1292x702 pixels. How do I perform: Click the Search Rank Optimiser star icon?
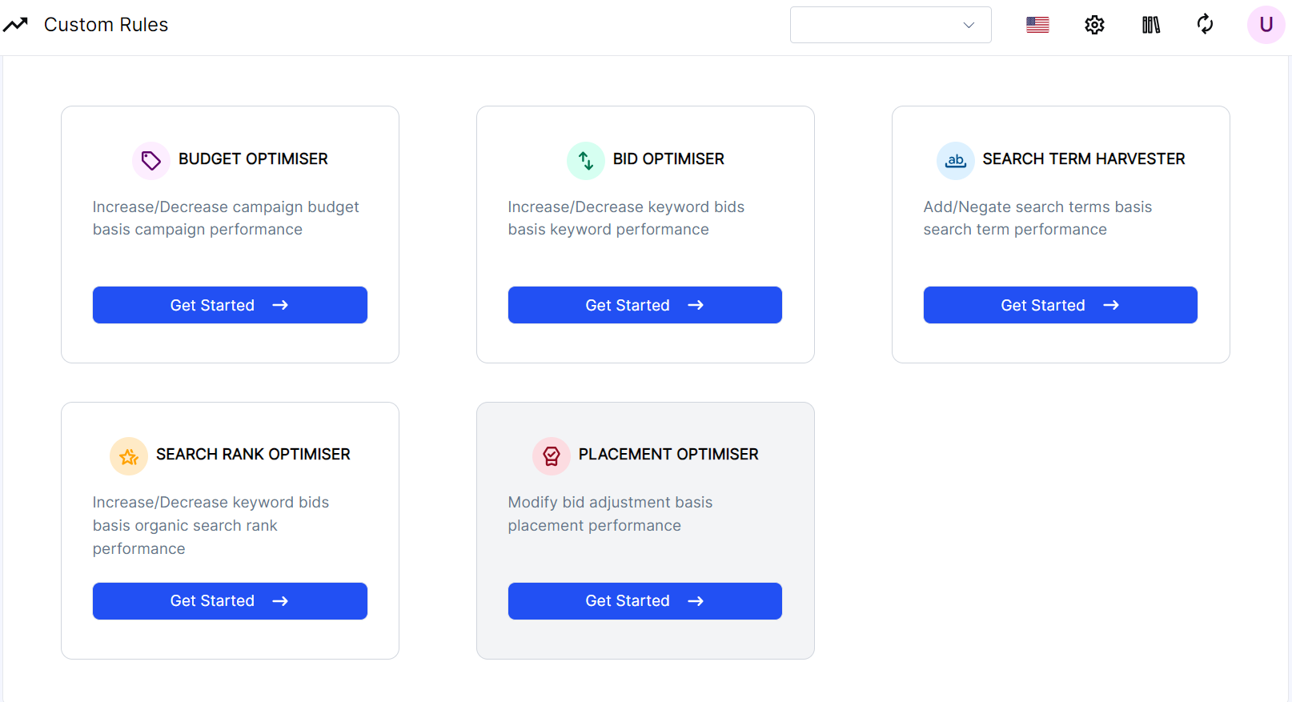tap(129, 456)
